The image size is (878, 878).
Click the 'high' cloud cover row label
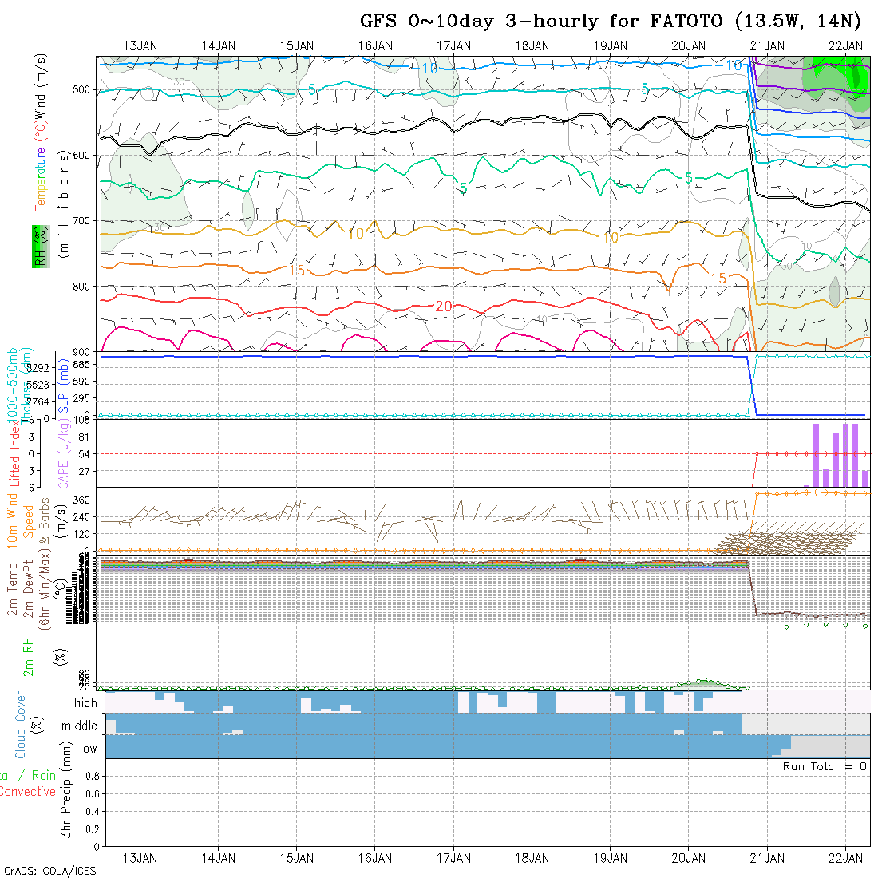click(85, 703)
